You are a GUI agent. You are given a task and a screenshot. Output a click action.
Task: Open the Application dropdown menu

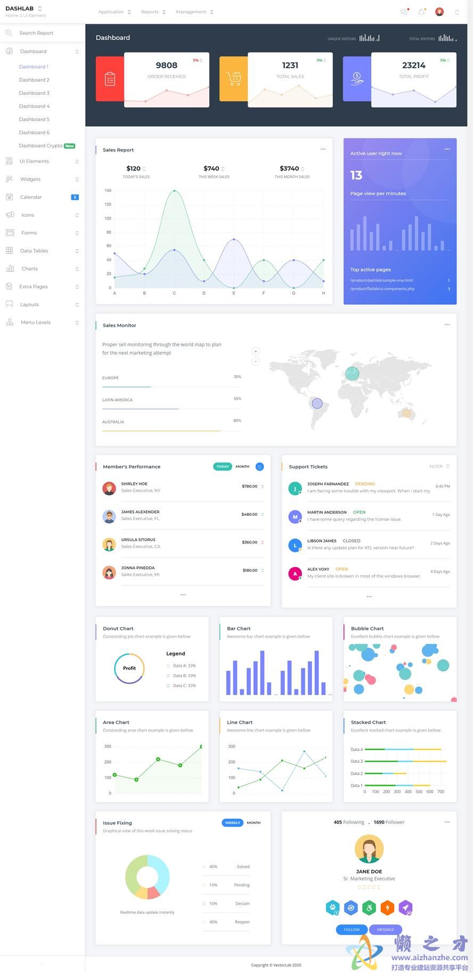pyautogui.click(x=115, y=12)
